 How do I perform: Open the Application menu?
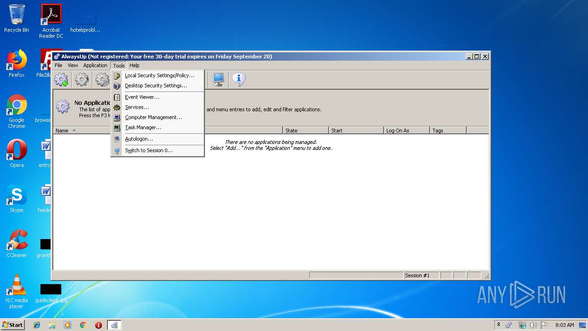(x=95, y=65)
